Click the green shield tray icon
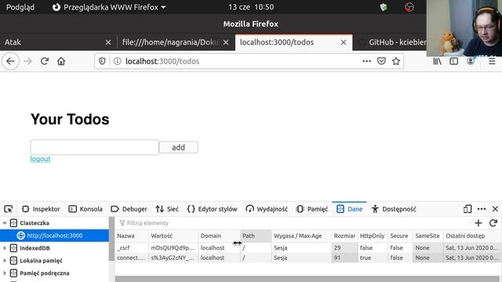Image resolution: width=502 pixels, height=282 pixels. [384, 7]
